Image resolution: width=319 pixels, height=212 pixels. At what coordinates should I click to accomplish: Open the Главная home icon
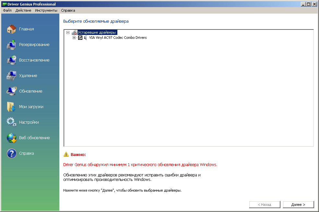11,29
